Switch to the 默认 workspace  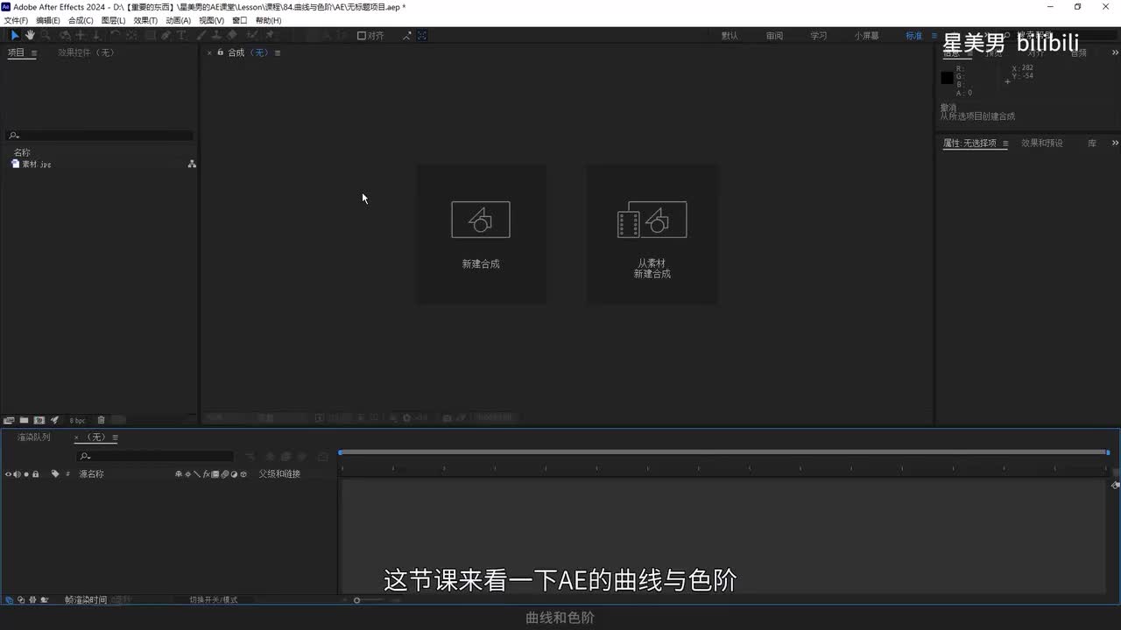pyautogui.click(x=730, y=36)
